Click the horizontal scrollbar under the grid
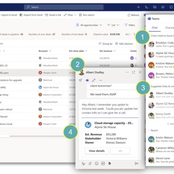Screen dimensions: 174x174 (37, 136)
